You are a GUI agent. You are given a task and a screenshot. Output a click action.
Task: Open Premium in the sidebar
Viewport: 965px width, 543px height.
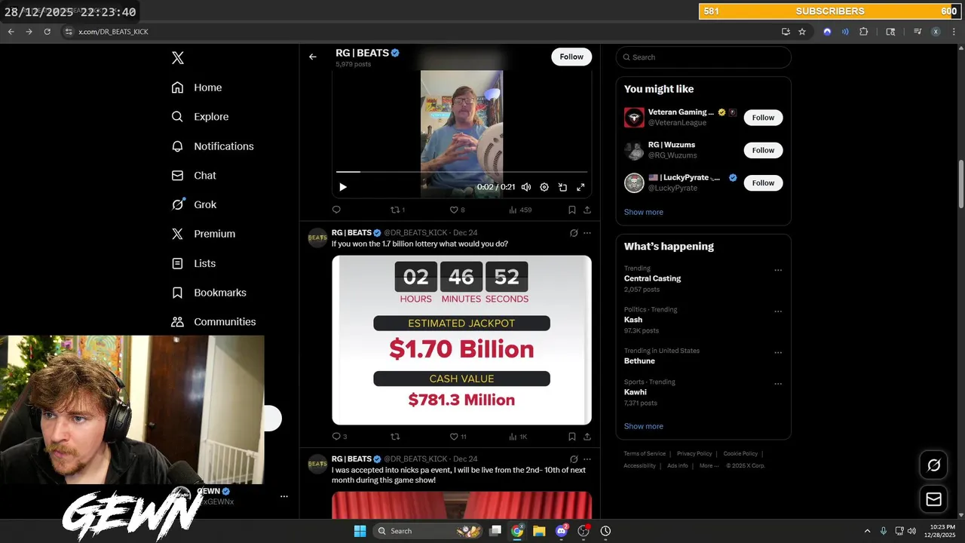tap(204, 234)
